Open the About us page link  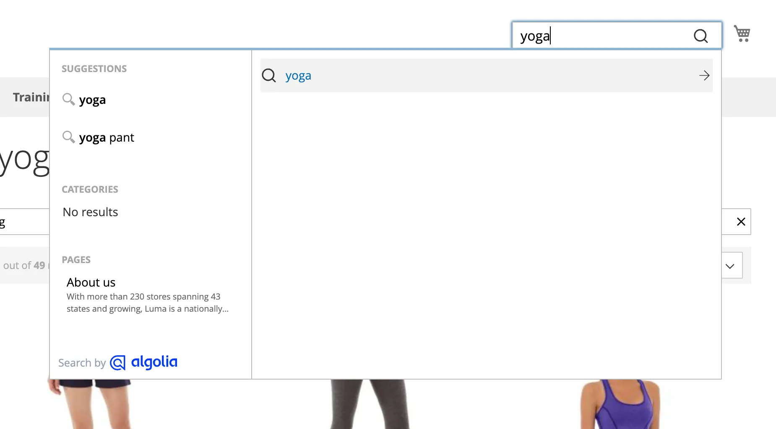(91, 282)
